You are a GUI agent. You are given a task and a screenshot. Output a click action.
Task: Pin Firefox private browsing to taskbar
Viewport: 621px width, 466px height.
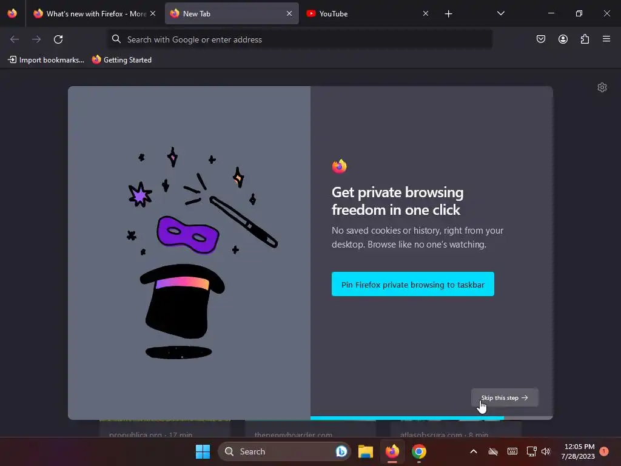point(412,284)
